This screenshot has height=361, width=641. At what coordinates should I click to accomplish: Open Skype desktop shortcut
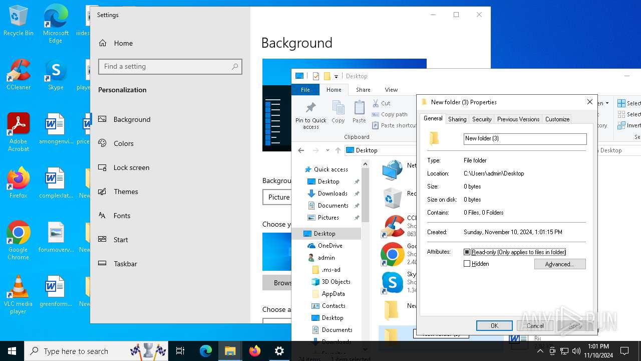pyautogui.click(x=56, y=75)
